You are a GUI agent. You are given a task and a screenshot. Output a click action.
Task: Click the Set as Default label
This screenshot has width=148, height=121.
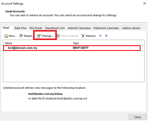tap(70, 36)
